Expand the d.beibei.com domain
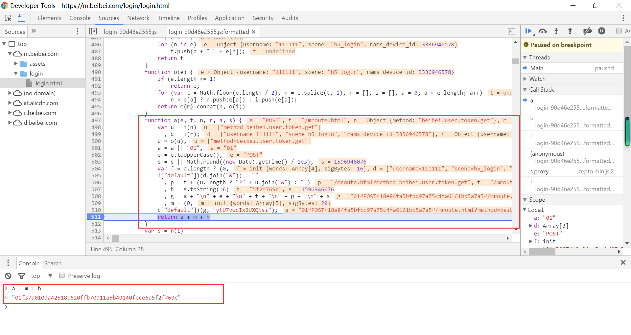631x335 pixels. click(10, 123)
